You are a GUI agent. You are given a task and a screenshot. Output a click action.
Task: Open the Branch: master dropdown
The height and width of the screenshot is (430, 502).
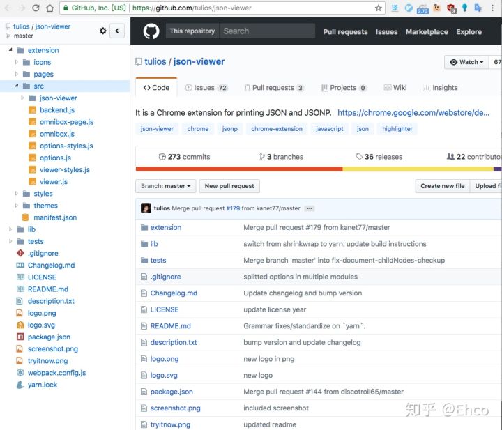click(165, 186)
